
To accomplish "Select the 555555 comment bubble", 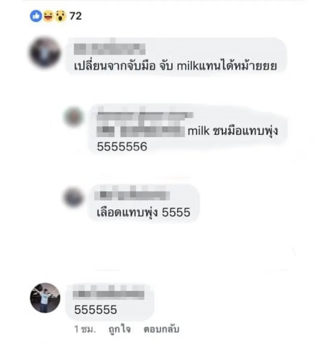I will tap(110, 302).
